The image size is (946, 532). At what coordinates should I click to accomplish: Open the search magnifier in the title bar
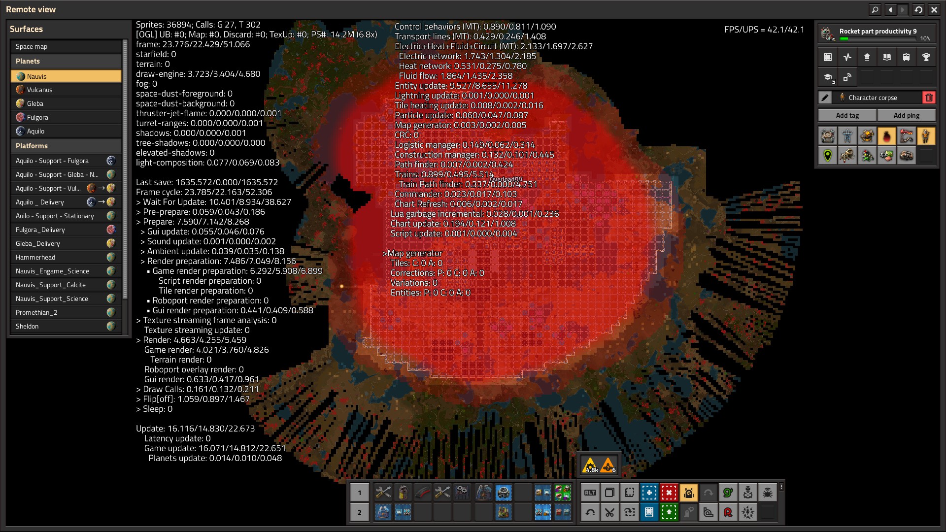[875, 9]
